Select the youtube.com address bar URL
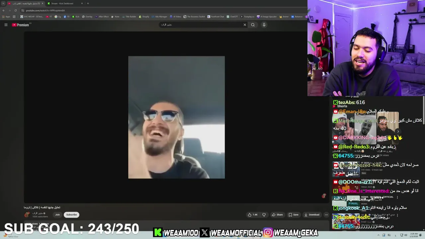This screenshot has width=425, height=239. point(45,10)
